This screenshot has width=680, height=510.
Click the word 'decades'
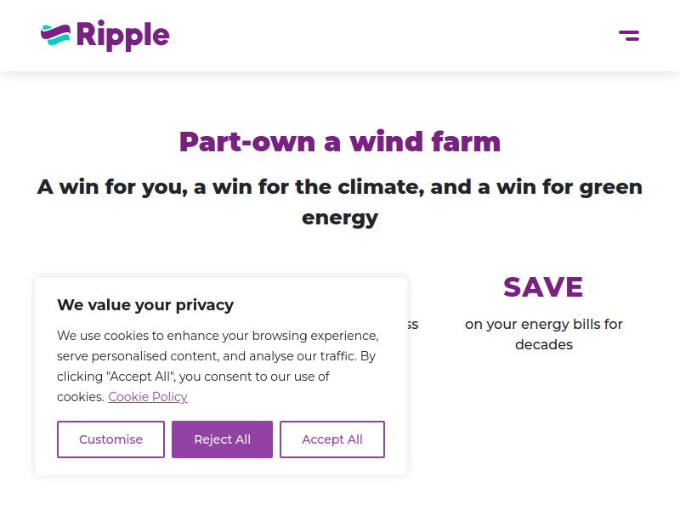(x=544, y=345)
